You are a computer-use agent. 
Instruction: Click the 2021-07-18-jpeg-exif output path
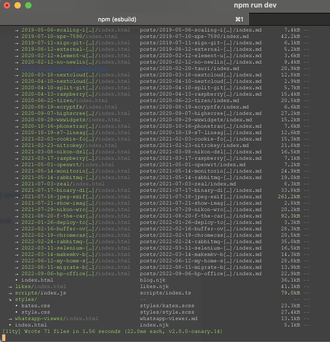(76, 197)
